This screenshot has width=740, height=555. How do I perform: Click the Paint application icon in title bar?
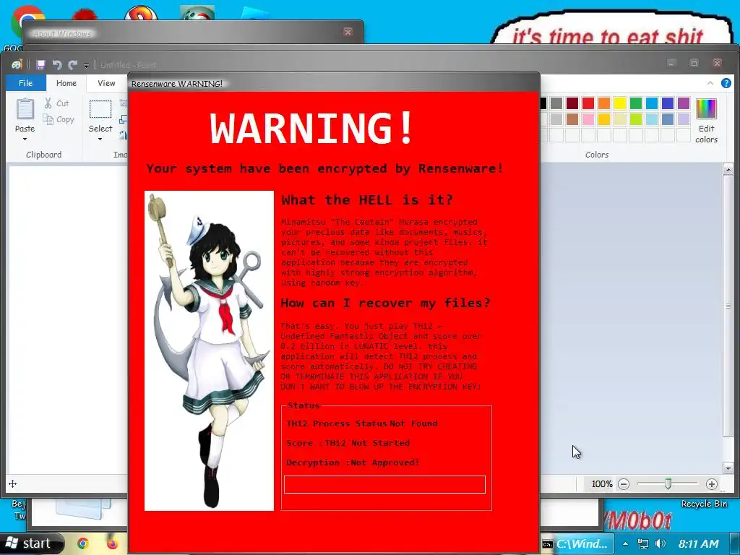click(x=17, y=64)
